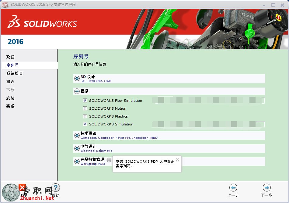Click the Simulation serial number field

point(208,124)
